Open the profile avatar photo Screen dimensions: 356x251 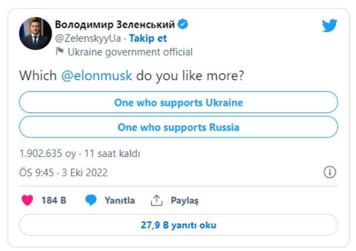click(36, 33)
